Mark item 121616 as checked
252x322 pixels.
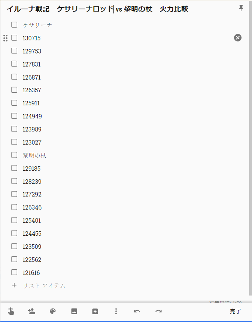(14, 272)
